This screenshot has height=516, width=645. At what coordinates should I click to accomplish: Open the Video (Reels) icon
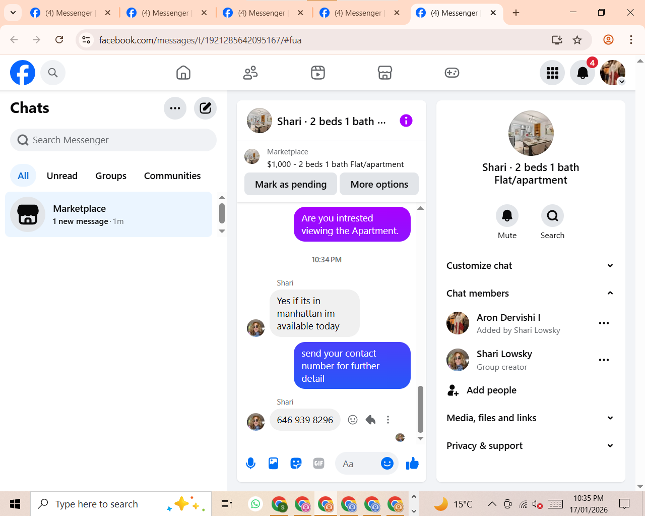(318, 73)
